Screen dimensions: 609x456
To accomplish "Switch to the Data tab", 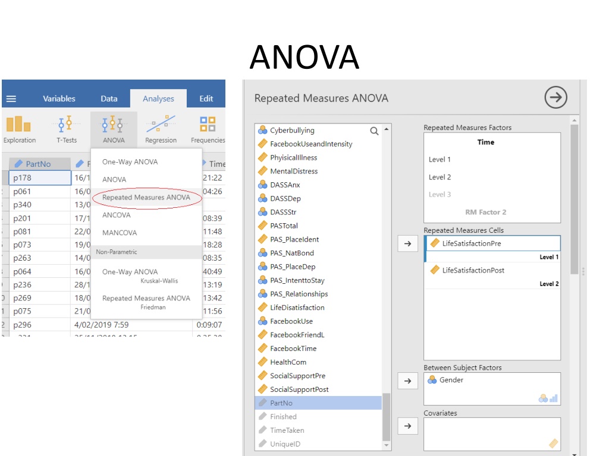I will (x=109, y=99).
